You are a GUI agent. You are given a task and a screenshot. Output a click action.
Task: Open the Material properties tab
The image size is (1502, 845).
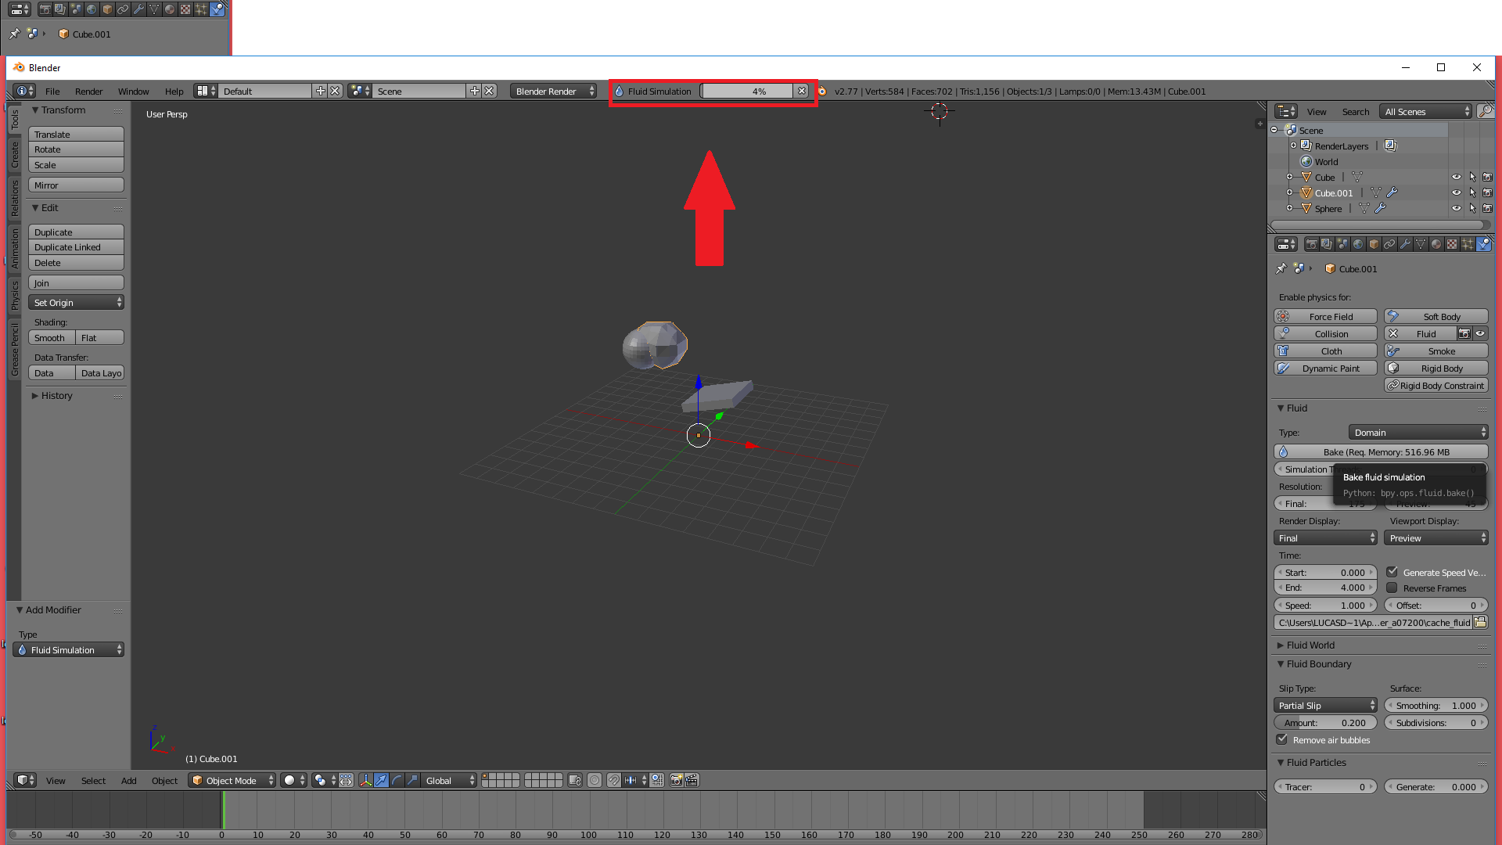pyautogui.click(x=1436, y=244)
